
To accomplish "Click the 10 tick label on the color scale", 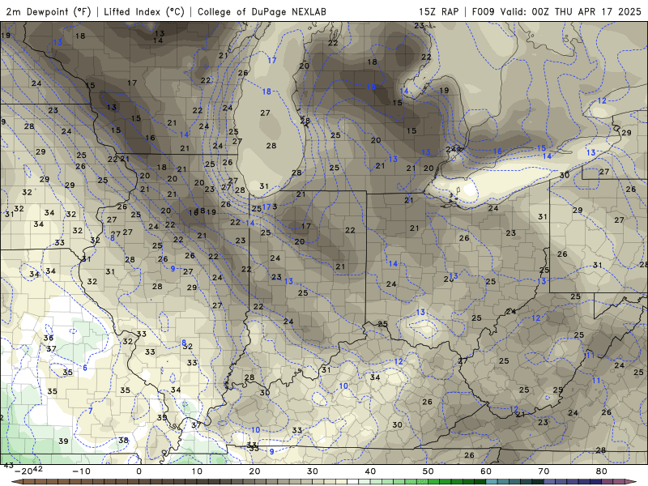I will 197,471.
